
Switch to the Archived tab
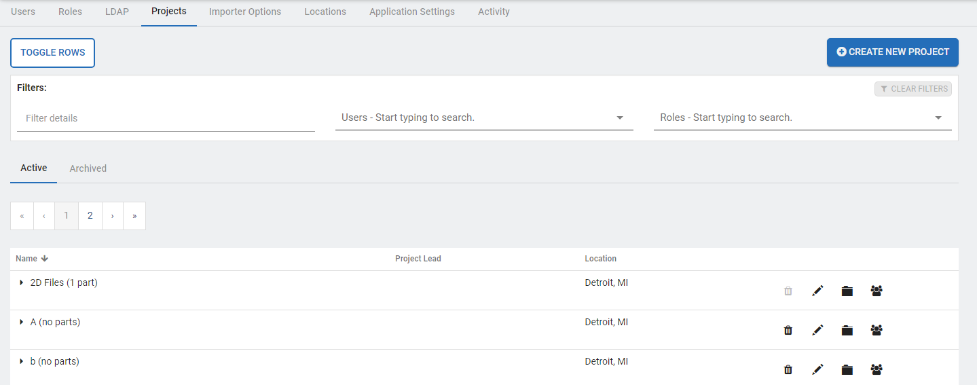[88, 168]
